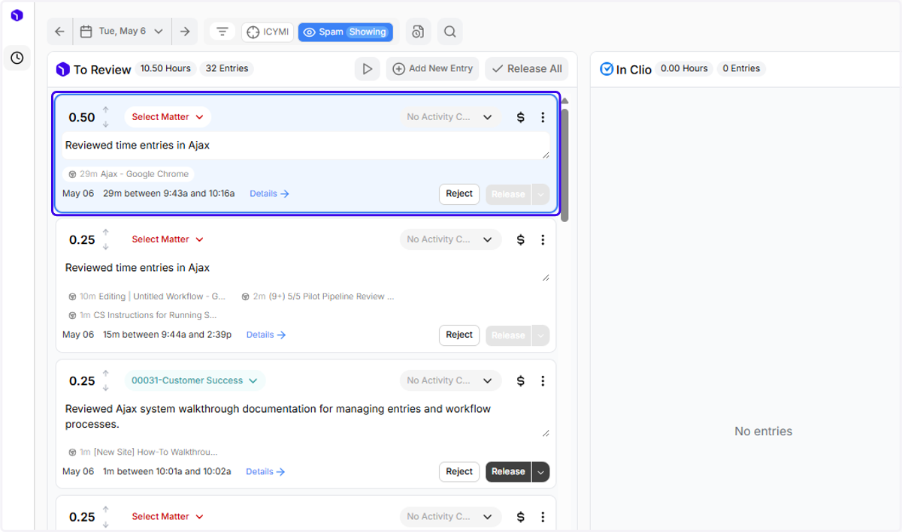Reject the 15m 9:44a to 2:39p entry
This screenshot has width=902, height=532.
point(459,335)
